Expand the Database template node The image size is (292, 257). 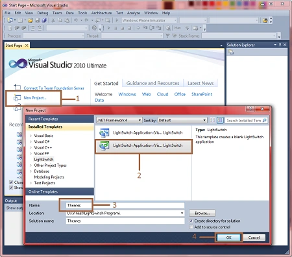coord(30,171)
